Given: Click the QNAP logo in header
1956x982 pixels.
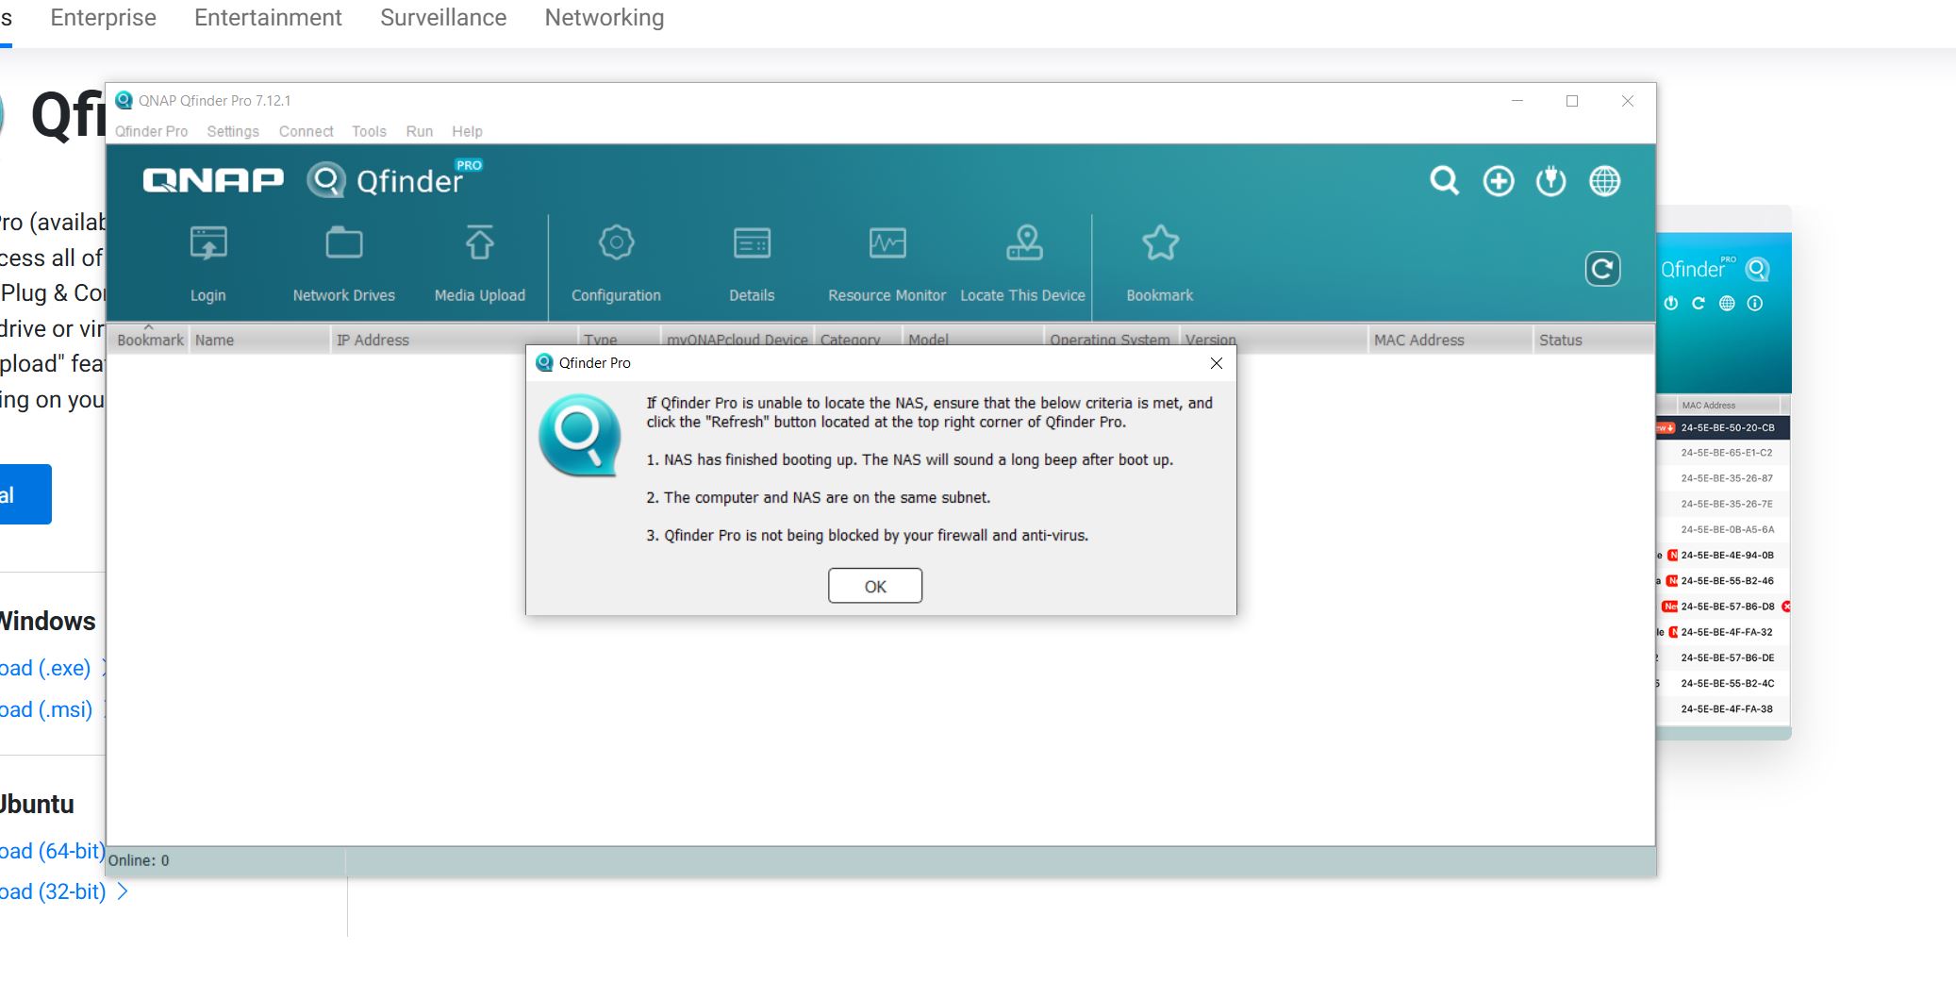Looking at the screenshot, I should [x=212, y=179].
